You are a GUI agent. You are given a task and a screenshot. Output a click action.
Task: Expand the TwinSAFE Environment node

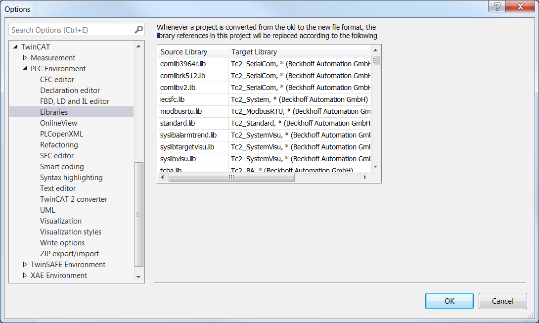coord(25,265)
